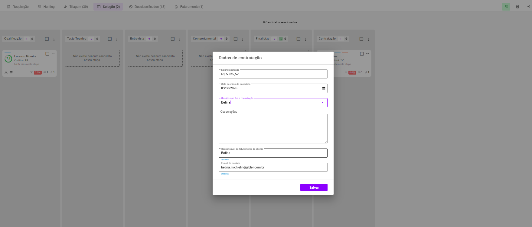Viewport: 532px width, 227px height.
Task: Open the Contratação column three-dot menu
Action: pyautogui.click(x=369, y=39)
